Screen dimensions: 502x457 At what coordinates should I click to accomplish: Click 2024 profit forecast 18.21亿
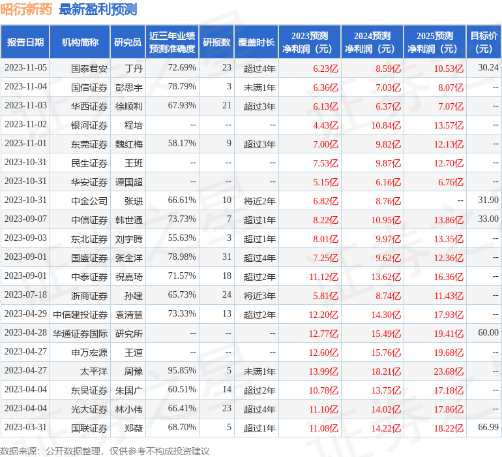[386, 371]
